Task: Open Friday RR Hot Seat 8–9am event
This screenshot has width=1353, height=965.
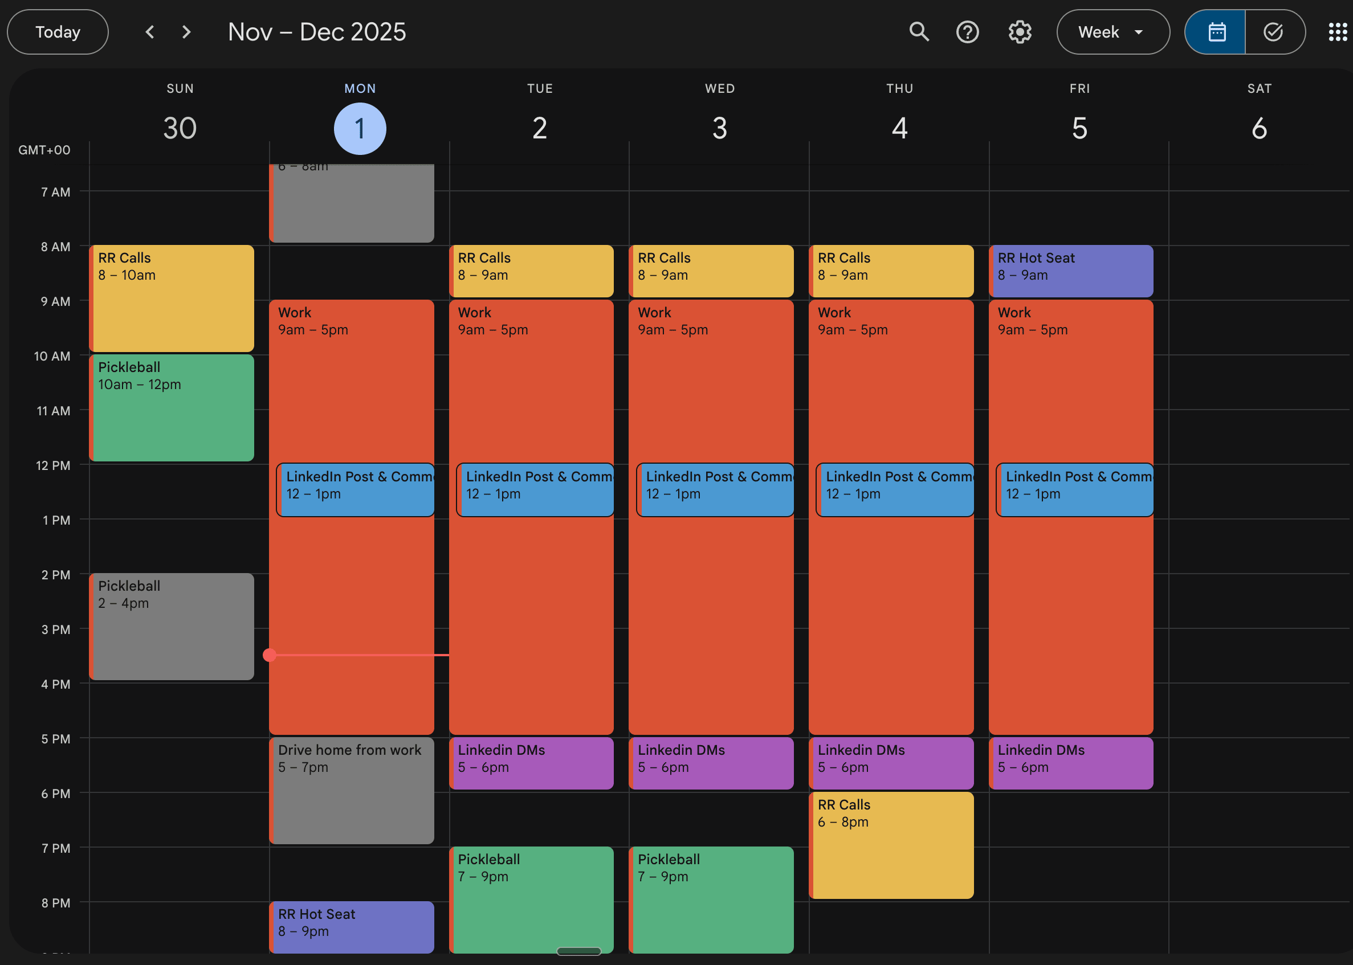Action: (1071, 271)
